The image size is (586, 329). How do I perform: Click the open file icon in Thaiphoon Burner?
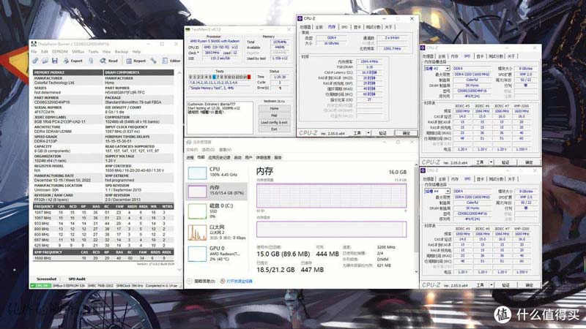45,61
